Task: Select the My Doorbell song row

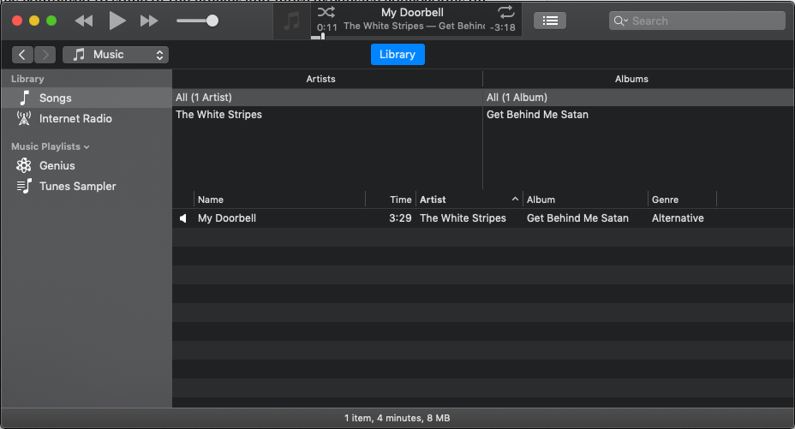Action: point(483,218)
